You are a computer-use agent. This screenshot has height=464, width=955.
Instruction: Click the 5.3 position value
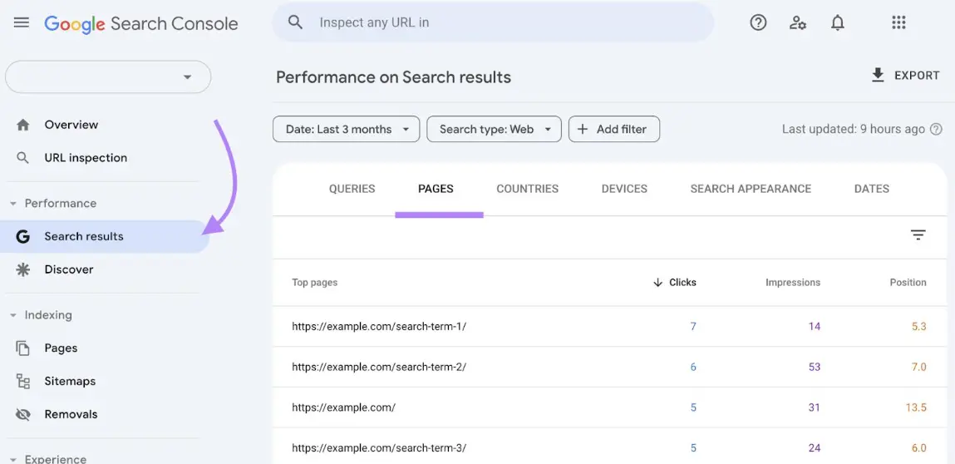(x=919, y=326)
